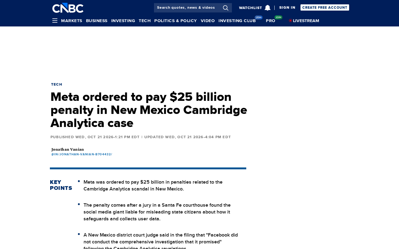The height and width of the screenshot is (249, 399).
Task: Open the Tech menu
Action: coord(145,21)
